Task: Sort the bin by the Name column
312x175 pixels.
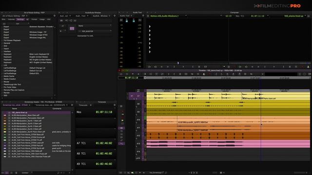Action: point(15,109)
